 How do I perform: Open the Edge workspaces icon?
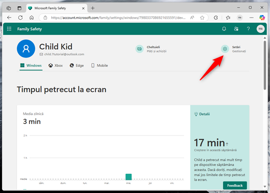(x=9, y=8)
